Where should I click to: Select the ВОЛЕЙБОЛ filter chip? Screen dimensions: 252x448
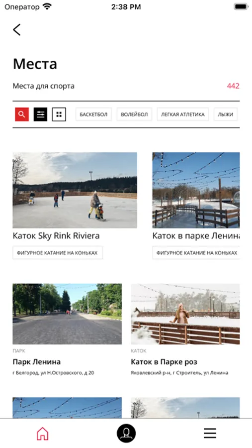pos(134,114)
